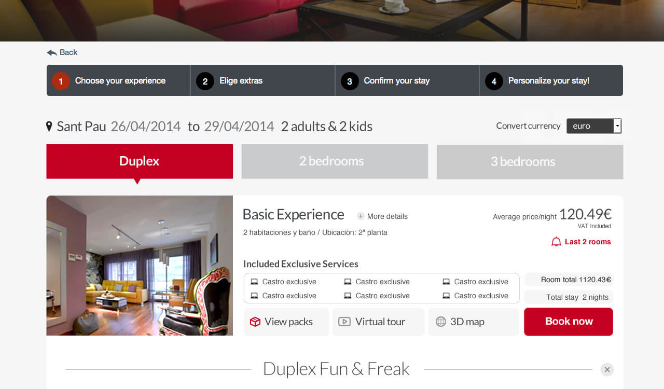Go to step 2 Elige extras
The width and height of the screenshot is (664, 389).
point(263,80)
